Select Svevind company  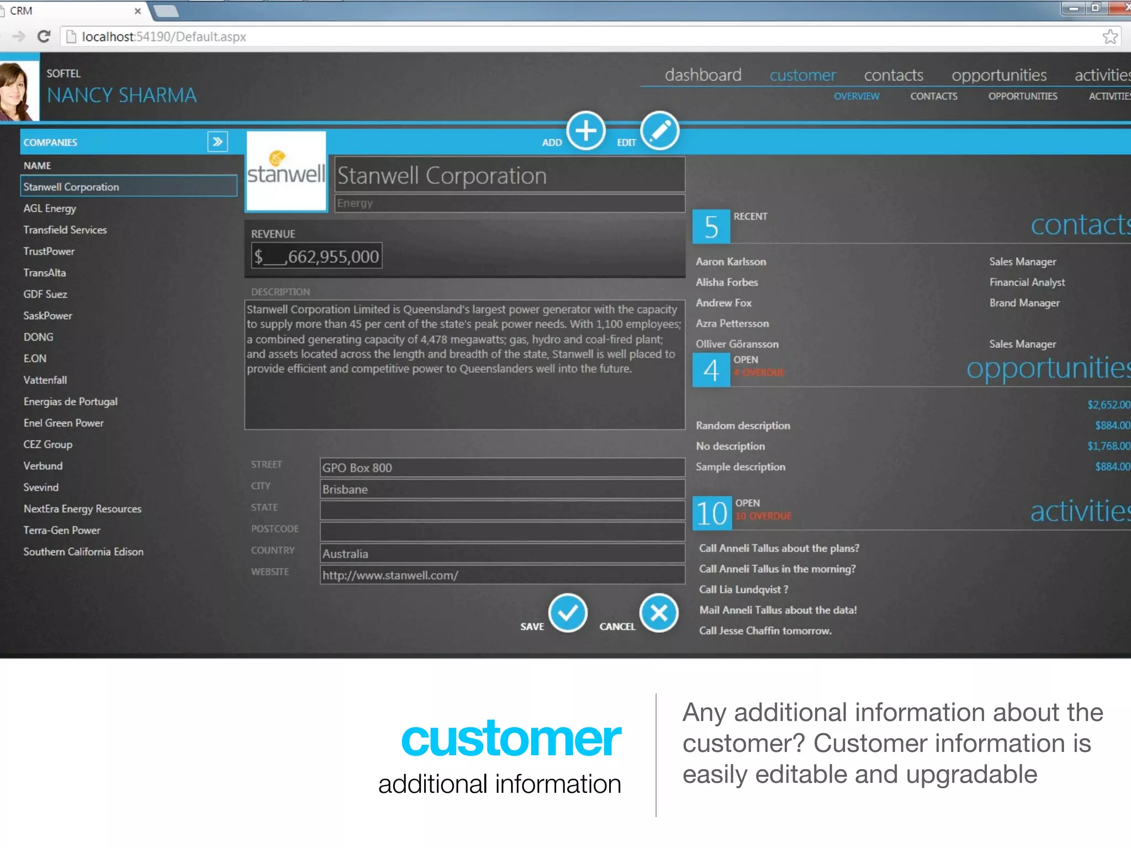click(x=41, y=487)
